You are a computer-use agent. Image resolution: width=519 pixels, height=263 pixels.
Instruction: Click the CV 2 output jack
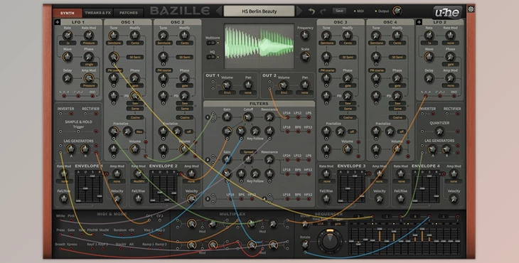[160, 220]
